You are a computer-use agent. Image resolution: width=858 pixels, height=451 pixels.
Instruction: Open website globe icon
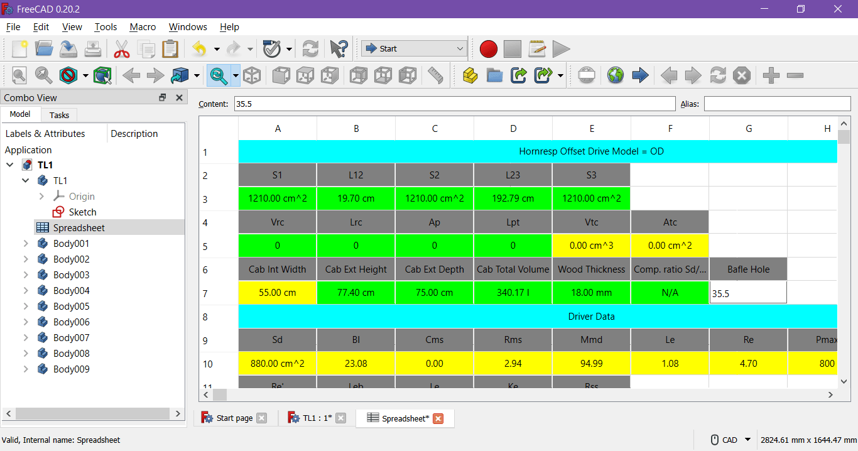click(x=616, y=75)
